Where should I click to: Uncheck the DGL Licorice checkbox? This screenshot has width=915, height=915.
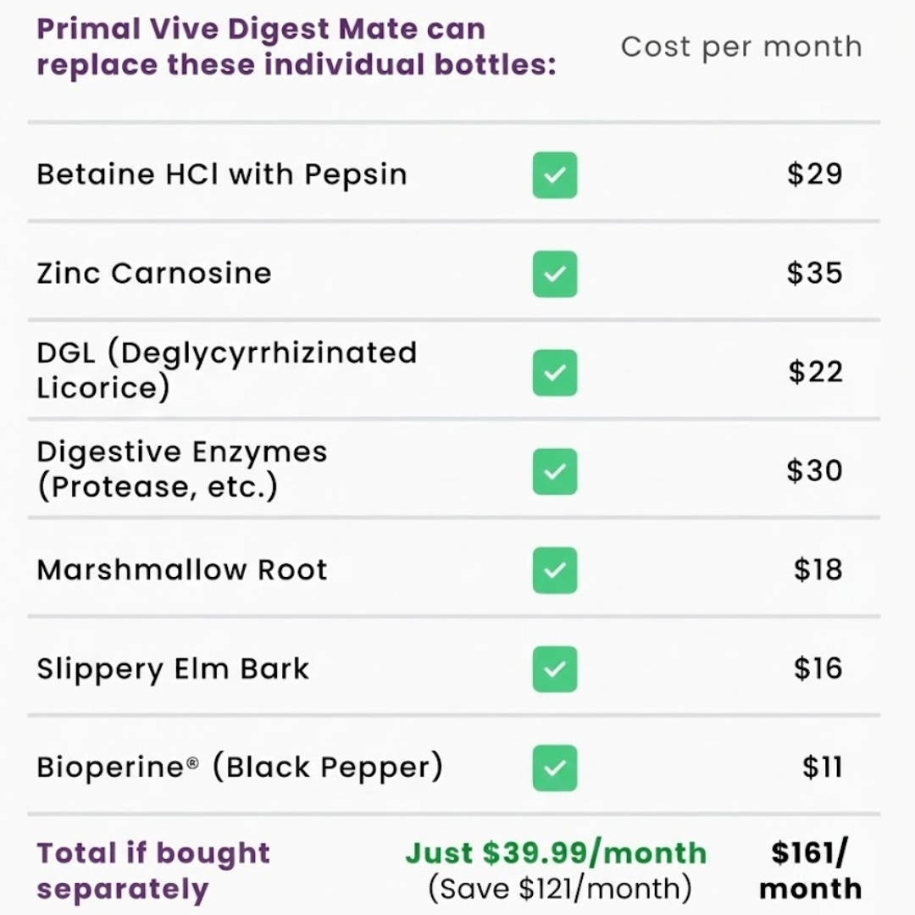tap(555, 372)
